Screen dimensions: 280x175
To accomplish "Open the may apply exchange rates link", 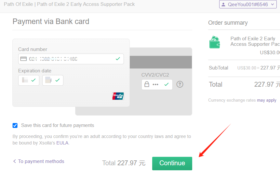I will pos(267,100).
